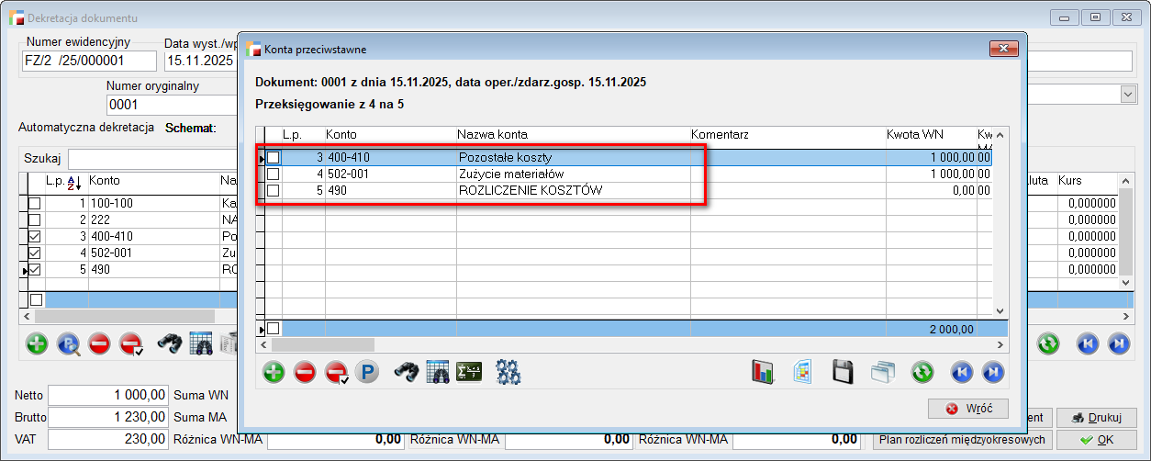This screenshot has height=461, width=1151.
Task: Click the floppy disk save icon
Action: pos(844,372)
